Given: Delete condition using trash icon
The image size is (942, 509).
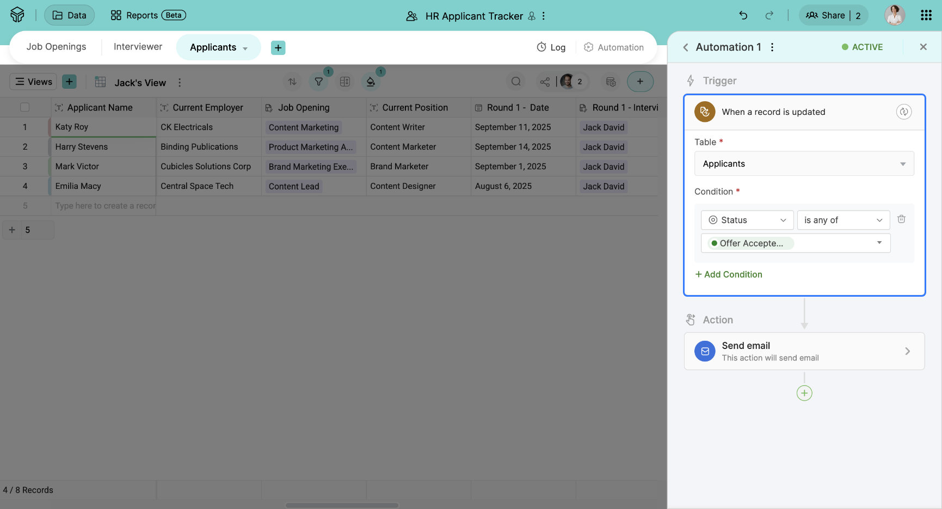Looking at the screenshot, I should tap(901, 219).
